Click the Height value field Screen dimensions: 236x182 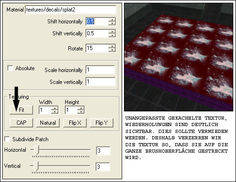(x=71, y=110)
